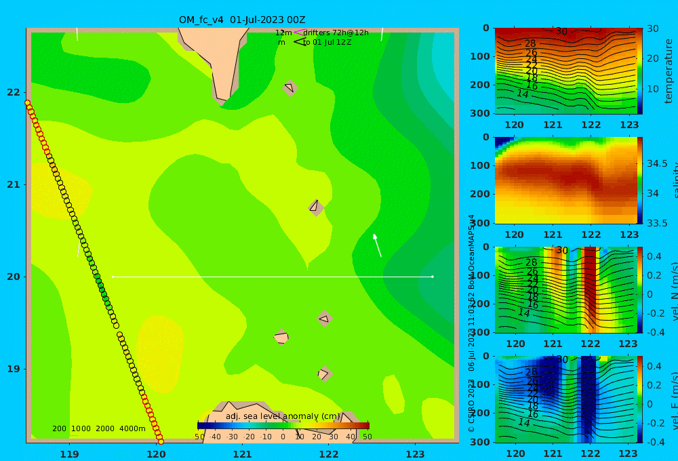
Task: Click the sea level anomaly color bar
Action: pyautogui.click(x=283, y=426)
